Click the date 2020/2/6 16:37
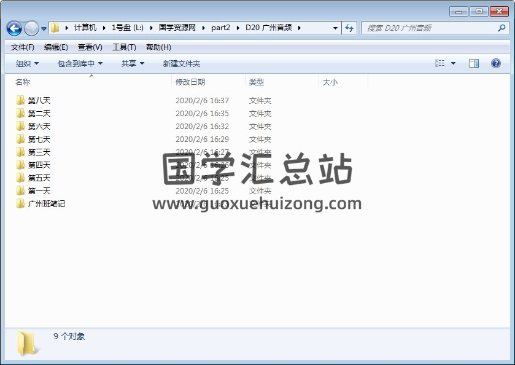Image resolution: width=515 pixels, height=365 pixels. coord(202,100)
